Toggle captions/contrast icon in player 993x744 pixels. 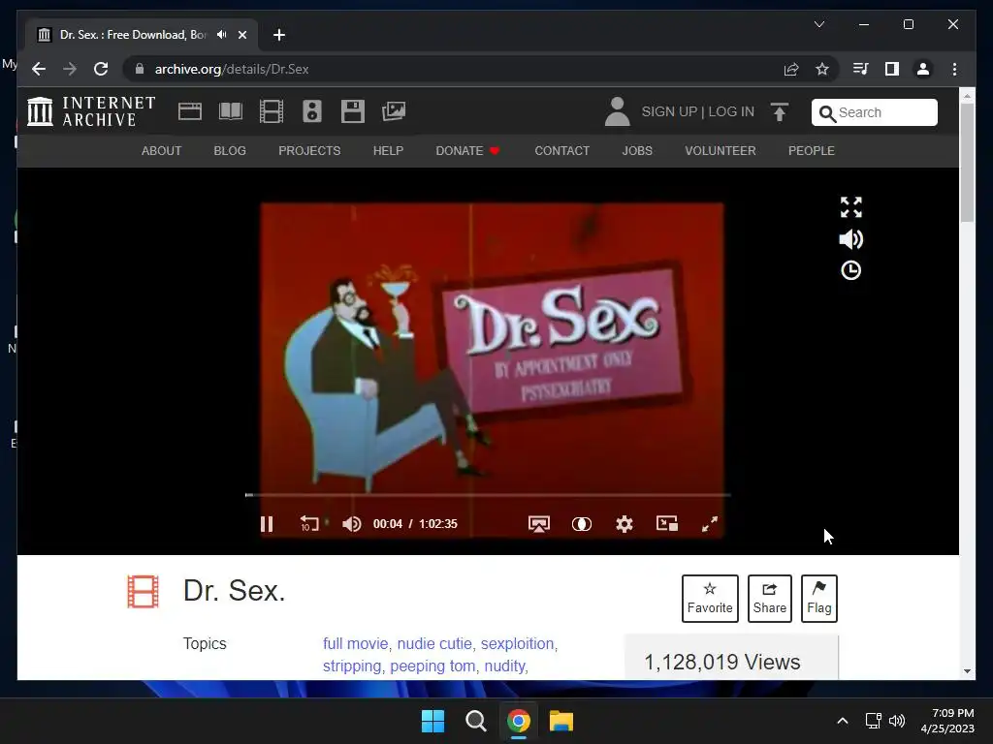[582, 524]
